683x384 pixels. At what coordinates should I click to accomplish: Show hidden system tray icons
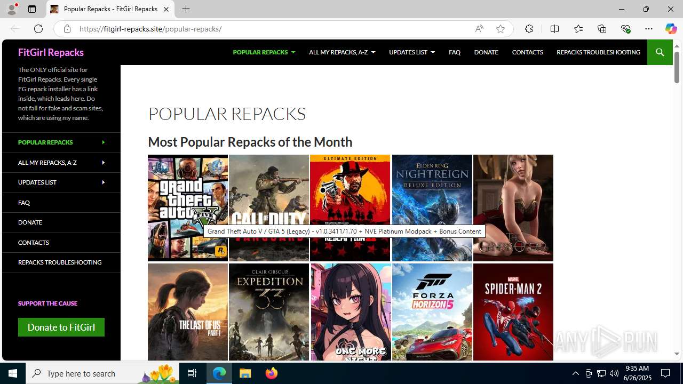pyautogui.click(x=575, y=373)
